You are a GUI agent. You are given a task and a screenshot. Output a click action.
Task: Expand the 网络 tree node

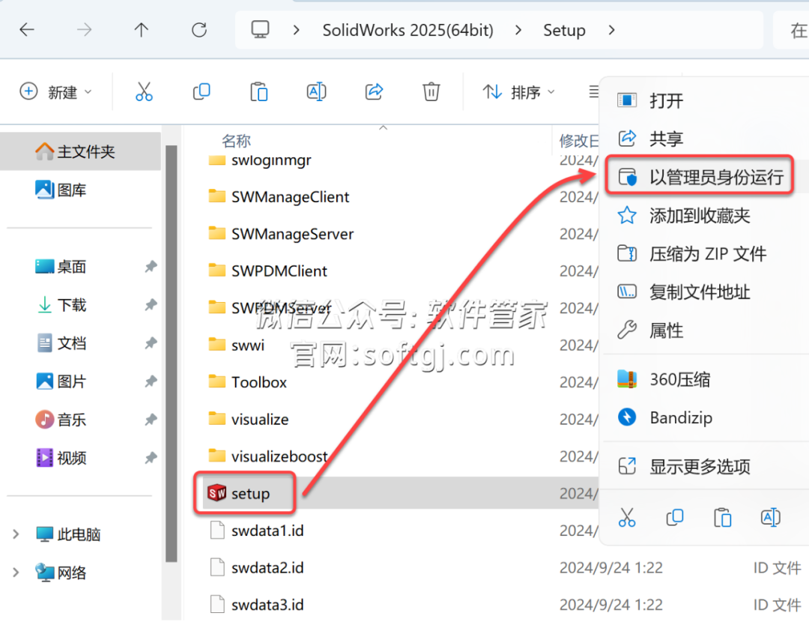pos(16,573)
